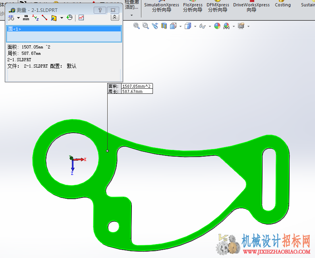The image size is (315, 258).
Task: Expand Hide/Show Items dropdown arrow
Action: point(210,26)
